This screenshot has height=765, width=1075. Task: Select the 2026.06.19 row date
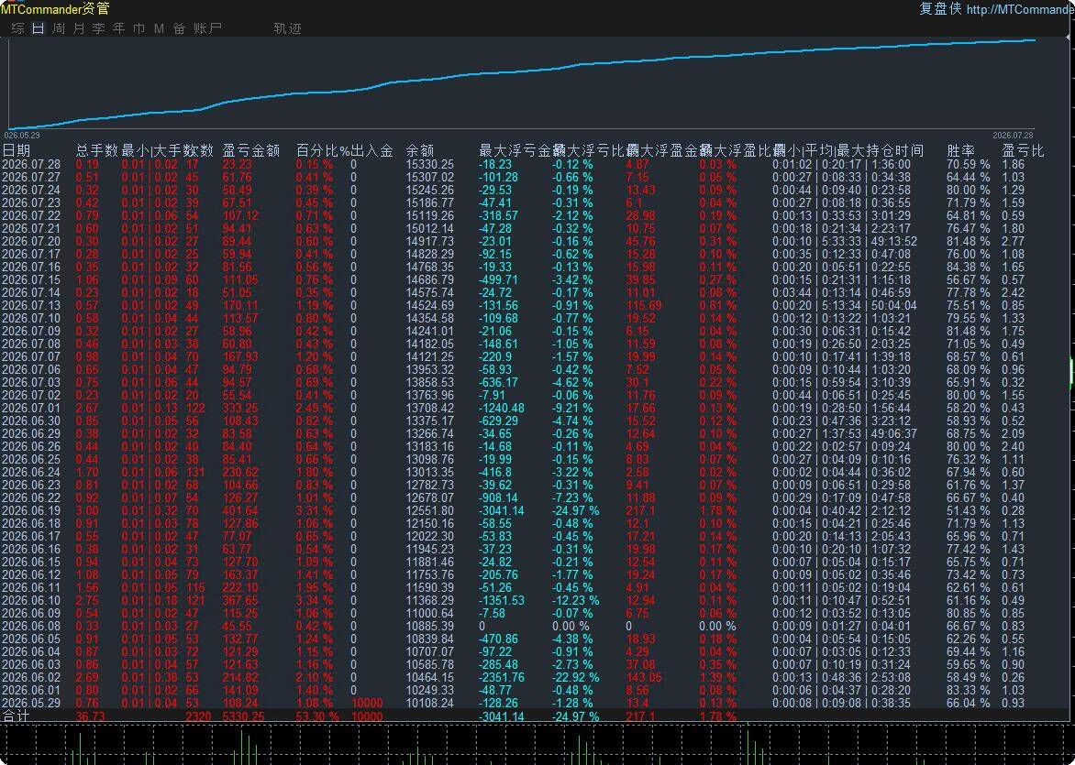pos(31,511)
